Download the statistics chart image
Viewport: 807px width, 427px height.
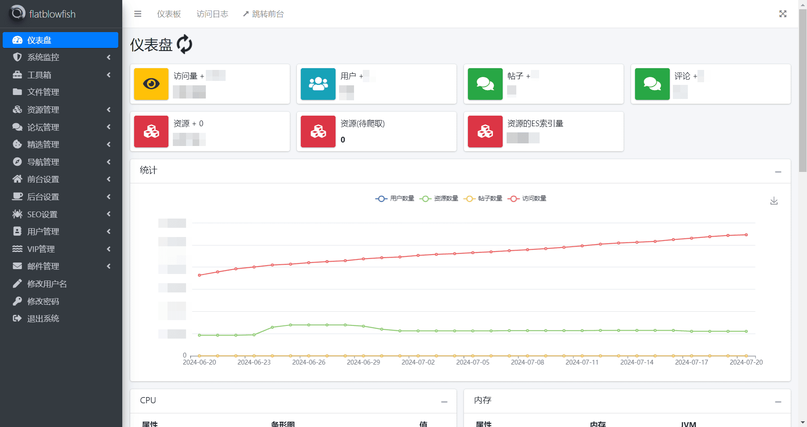point(774,201)
